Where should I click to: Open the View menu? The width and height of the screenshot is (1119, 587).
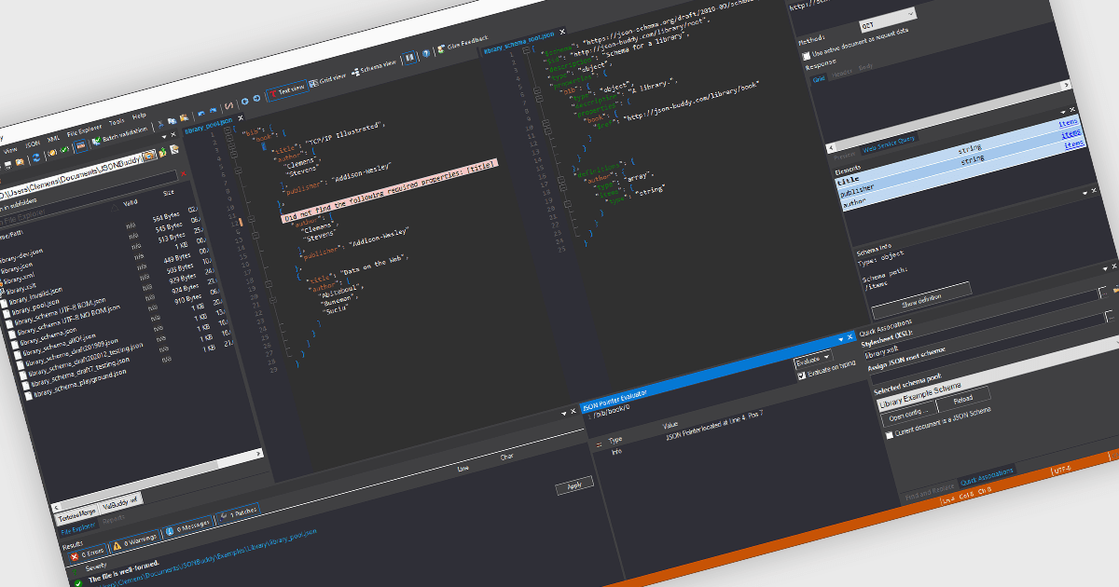coord(10,150)
